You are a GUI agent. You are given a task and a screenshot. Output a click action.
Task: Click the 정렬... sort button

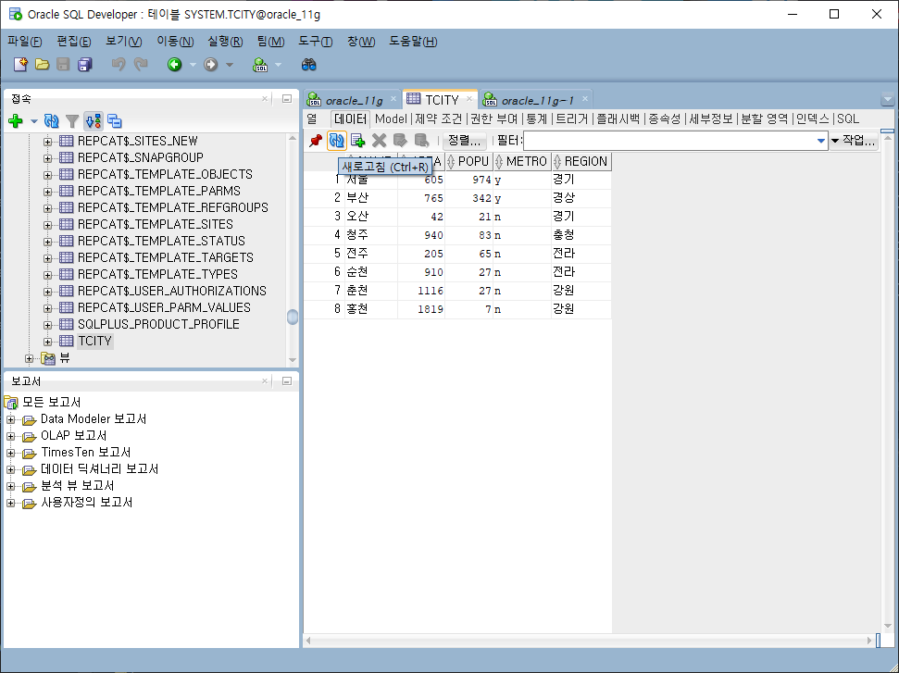pos(465,141)
